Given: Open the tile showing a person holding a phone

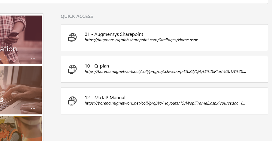Looking at the screenshot, I should tap(21, 33).
